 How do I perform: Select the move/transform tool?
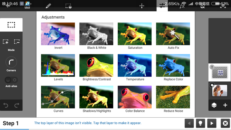click(x=142, y=6)
